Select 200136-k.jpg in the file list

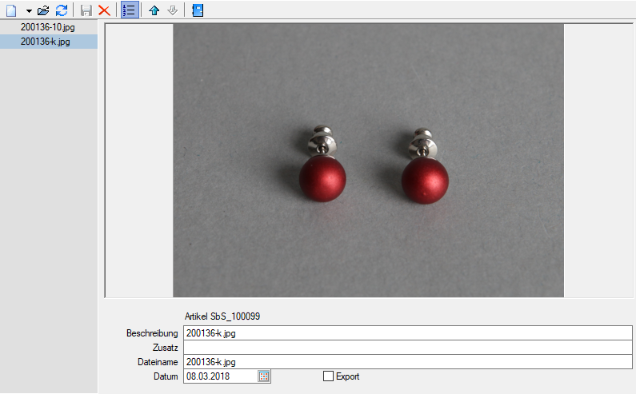[x=49, y=42]
